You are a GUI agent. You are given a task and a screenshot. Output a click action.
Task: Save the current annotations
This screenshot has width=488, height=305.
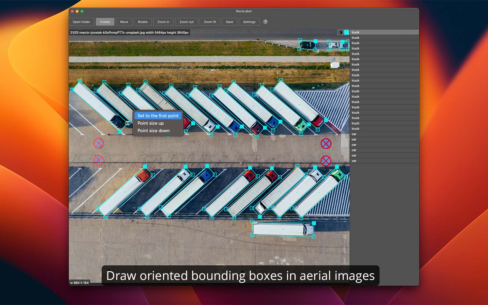(x=229, y=22)
